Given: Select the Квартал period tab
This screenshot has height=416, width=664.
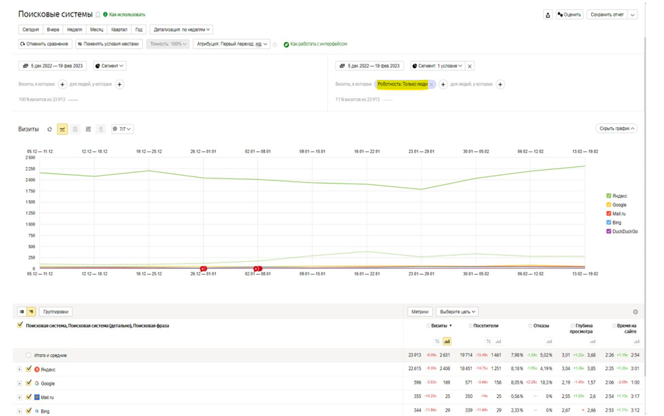Looking at the screenshot, I should [119, 29].
